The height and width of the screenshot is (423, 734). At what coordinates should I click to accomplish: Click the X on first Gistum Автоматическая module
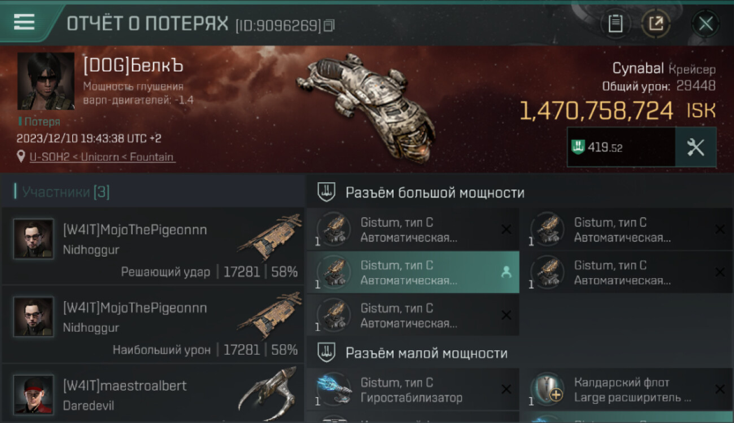(x=506, y=230)
